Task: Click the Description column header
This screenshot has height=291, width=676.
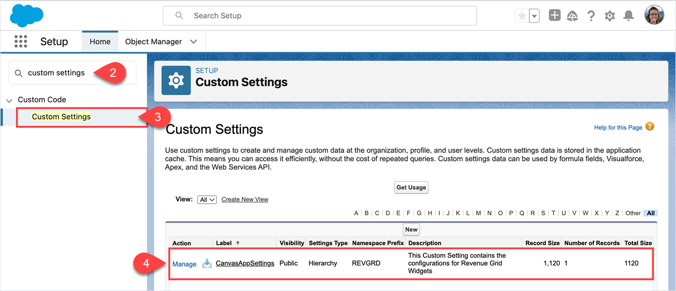Action: click(424, 243)
